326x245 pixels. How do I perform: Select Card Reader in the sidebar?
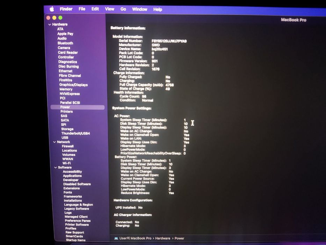pyautogui.click(x=68, y=52)
